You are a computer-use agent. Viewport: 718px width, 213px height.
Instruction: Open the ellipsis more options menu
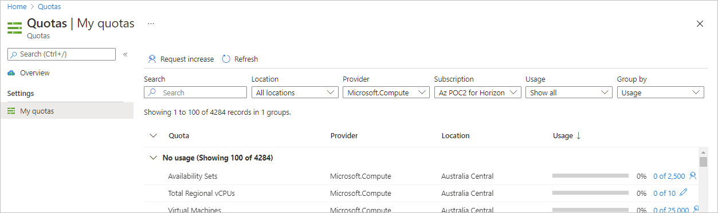click(x=151, y=24)
